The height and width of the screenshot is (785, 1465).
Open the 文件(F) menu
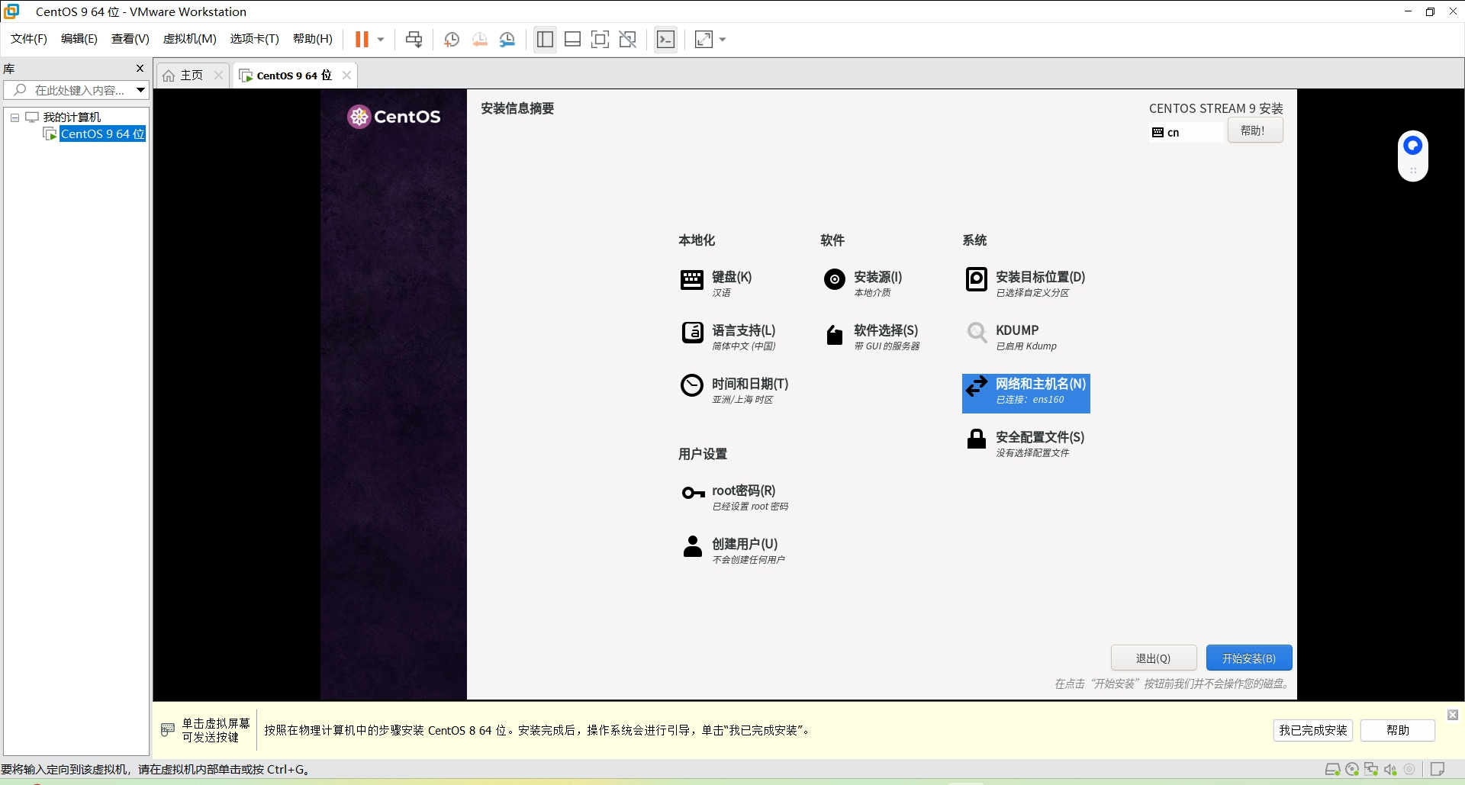[29, 39]
